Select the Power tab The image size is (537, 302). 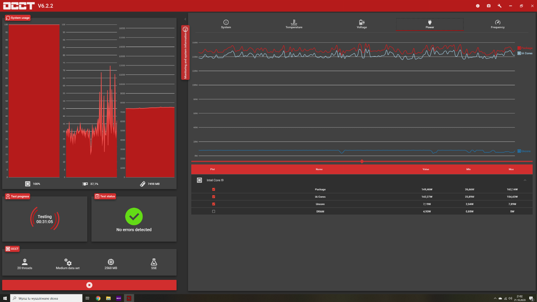coord(430,24)
